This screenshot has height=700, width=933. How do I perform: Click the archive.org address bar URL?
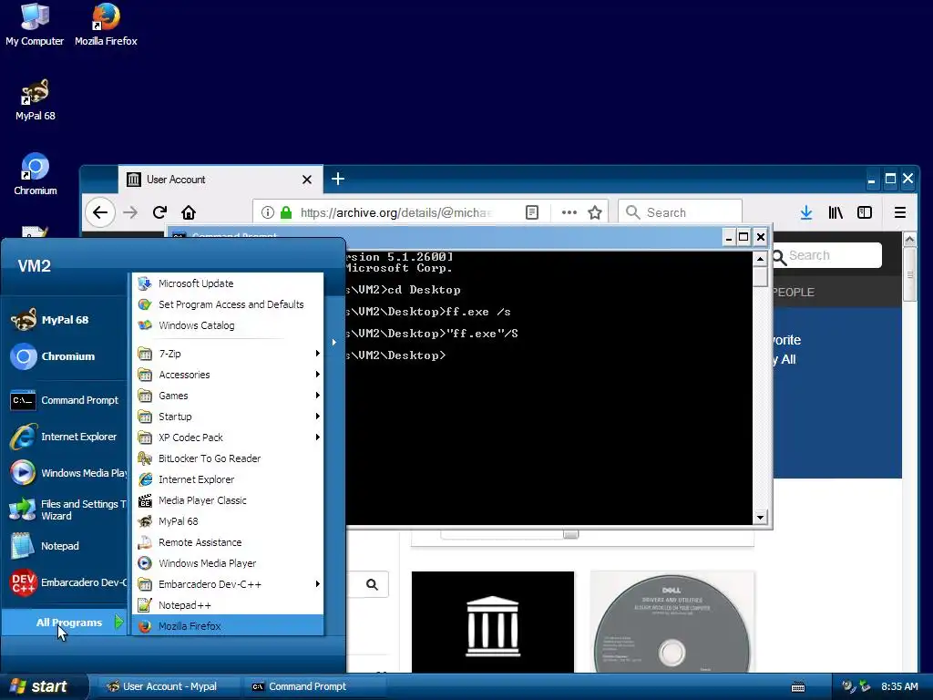tap(396, 212)
